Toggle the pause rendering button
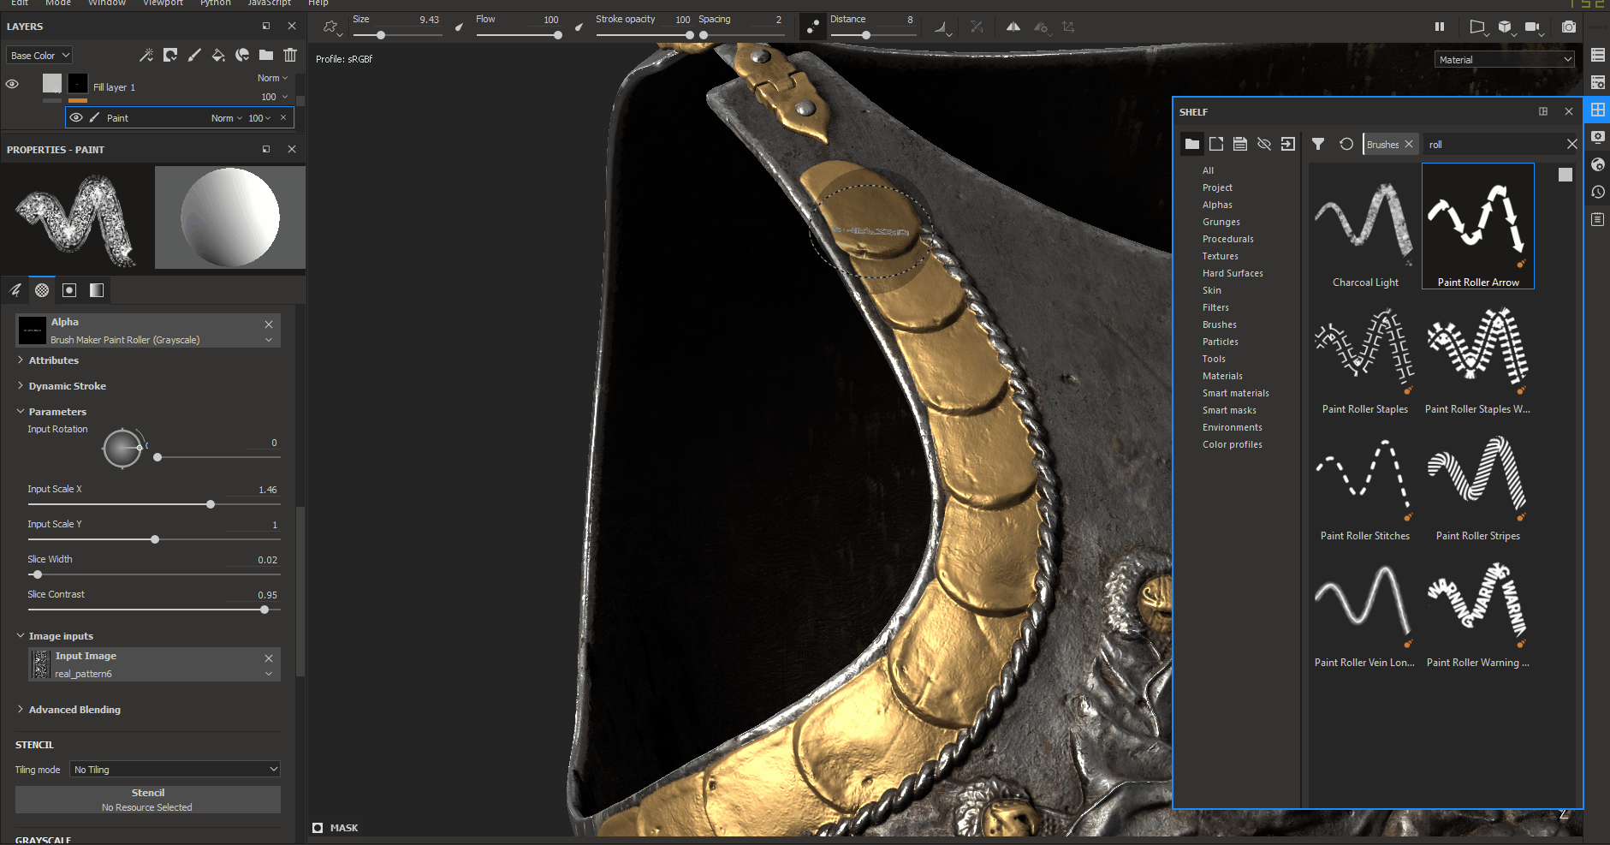The height and width of the screenshot is (845, 1610). coord(1440,27)
